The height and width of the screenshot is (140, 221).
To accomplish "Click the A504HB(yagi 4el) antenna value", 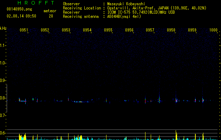I will 124,16.
